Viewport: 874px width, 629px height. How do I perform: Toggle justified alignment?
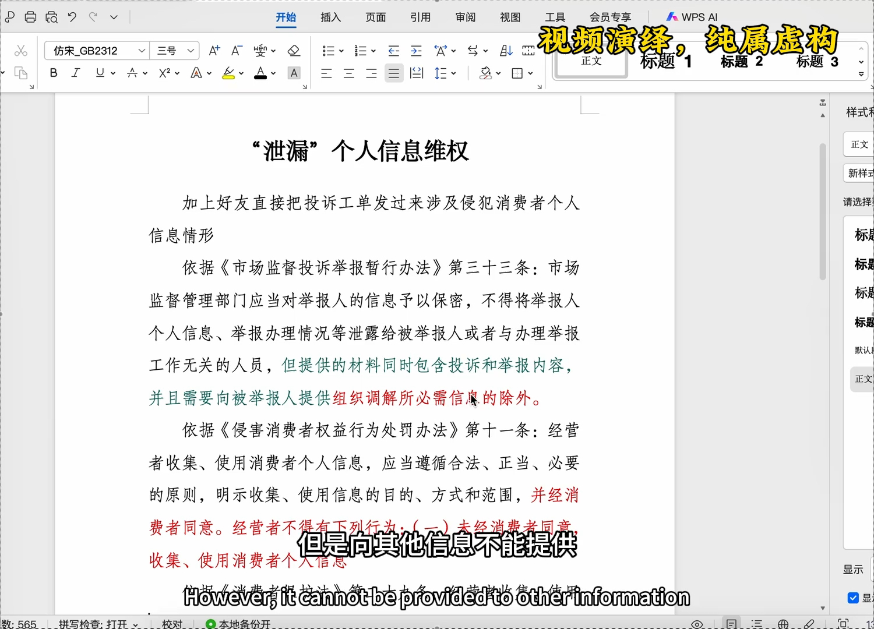point(394,73)
